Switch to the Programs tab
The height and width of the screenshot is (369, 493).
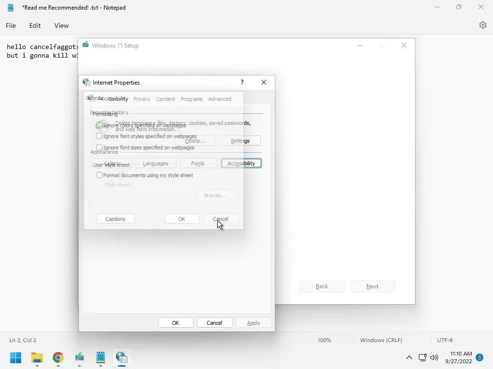[192, 99]
